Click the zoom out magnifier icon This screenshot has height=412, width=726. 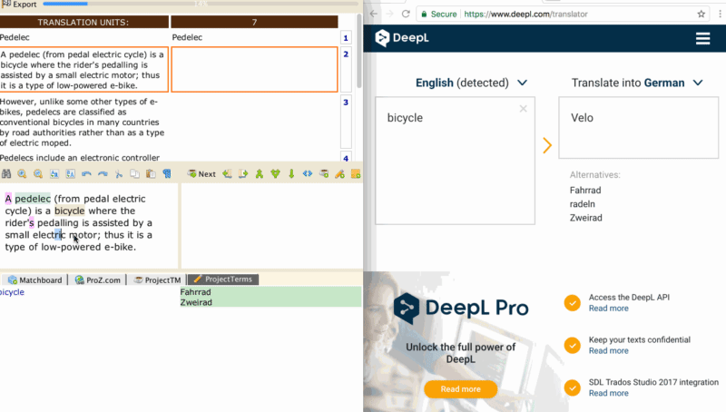38,174
